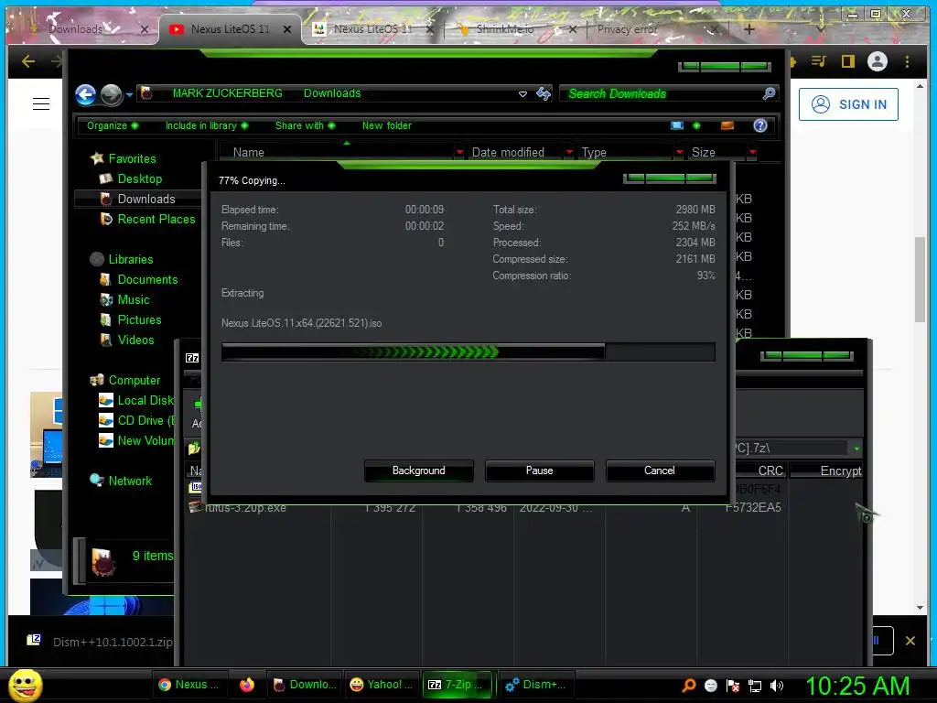Refresh the Downloads folder view
This screenshot has width=937, height=703.
point(544,93)
